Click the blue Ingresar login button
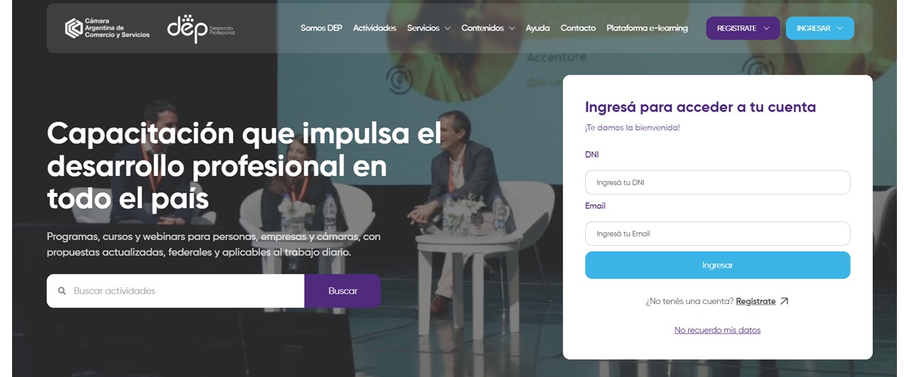Screen dimensions: 909x377 [717, 265]
